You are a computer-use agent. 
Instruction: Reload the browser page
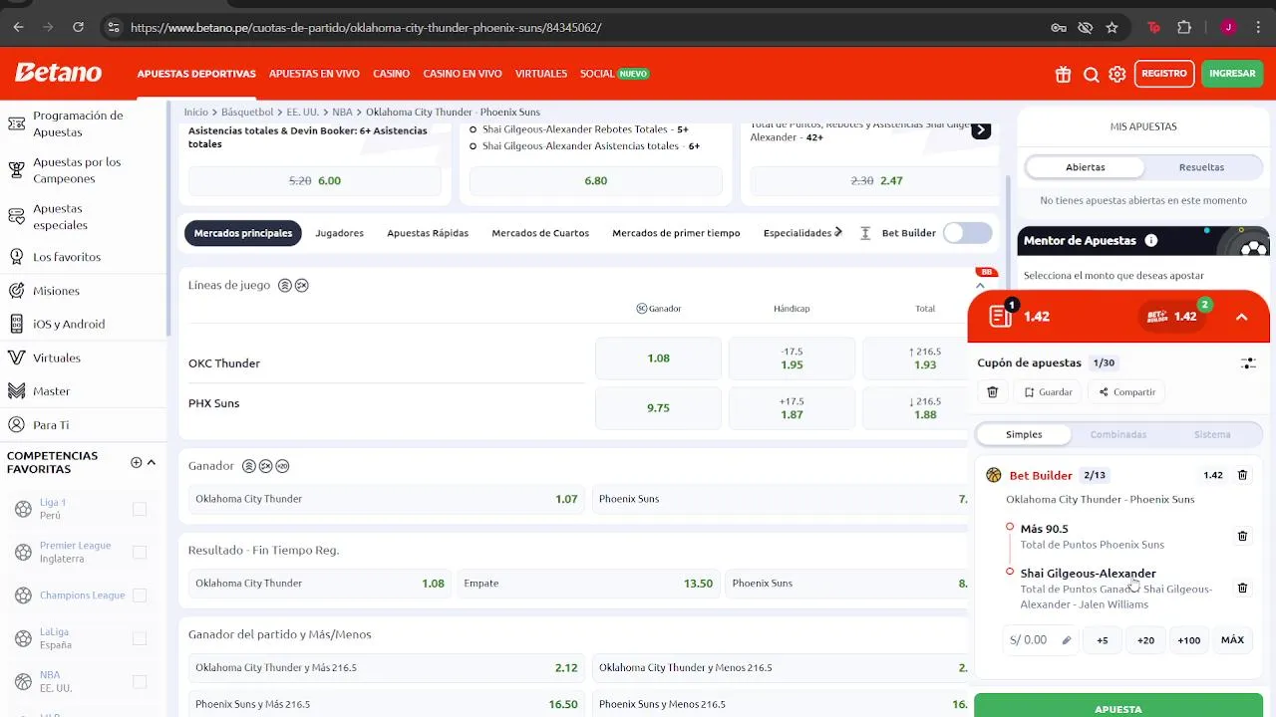[x=78, y=28]
